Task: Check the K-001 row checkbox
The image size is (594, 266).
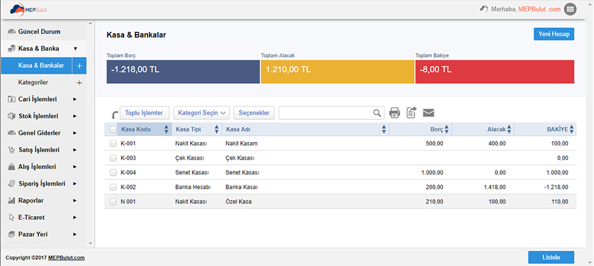Action: (113, 143)
